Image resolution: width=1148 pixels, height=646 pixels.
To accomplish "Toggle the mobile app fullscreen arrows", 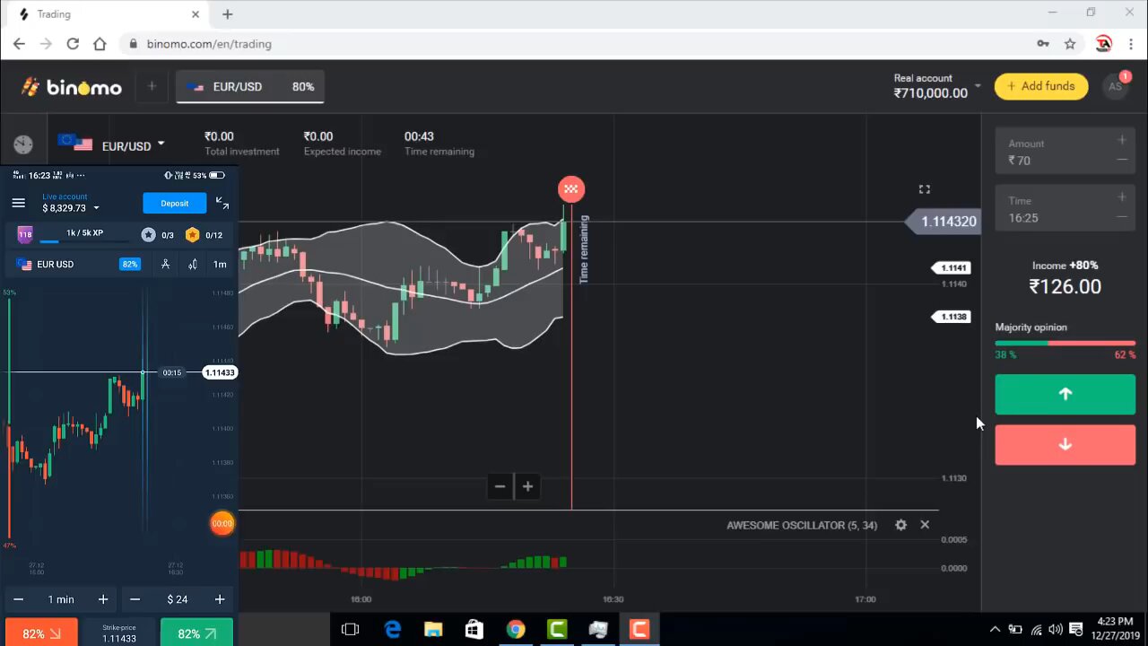I will tap(222, 203).
